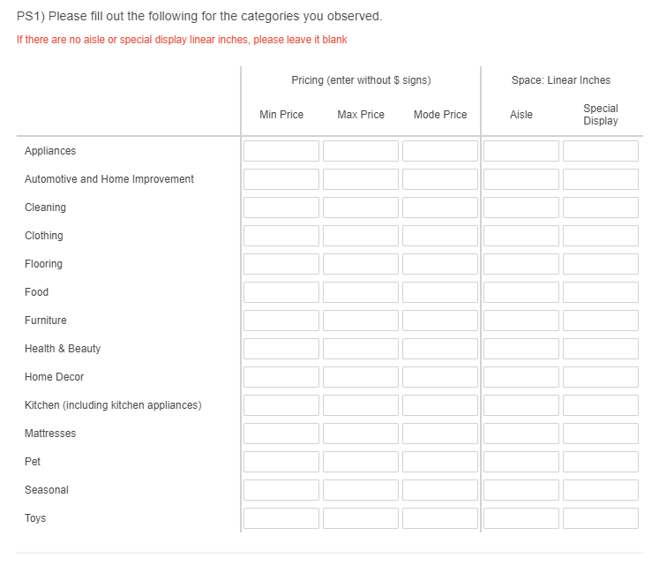
Task: Focus Appliances Special Display field
Action: (600, 151)
